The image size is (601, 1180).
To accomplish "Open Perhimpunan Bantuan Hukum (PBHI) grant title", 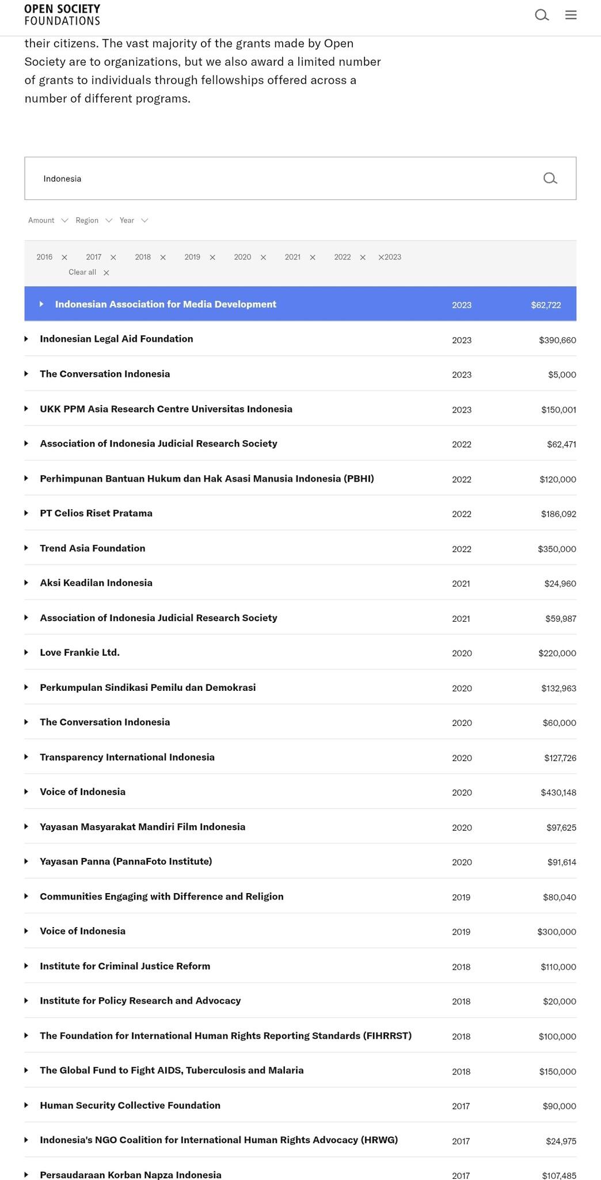I will point(207,479).
